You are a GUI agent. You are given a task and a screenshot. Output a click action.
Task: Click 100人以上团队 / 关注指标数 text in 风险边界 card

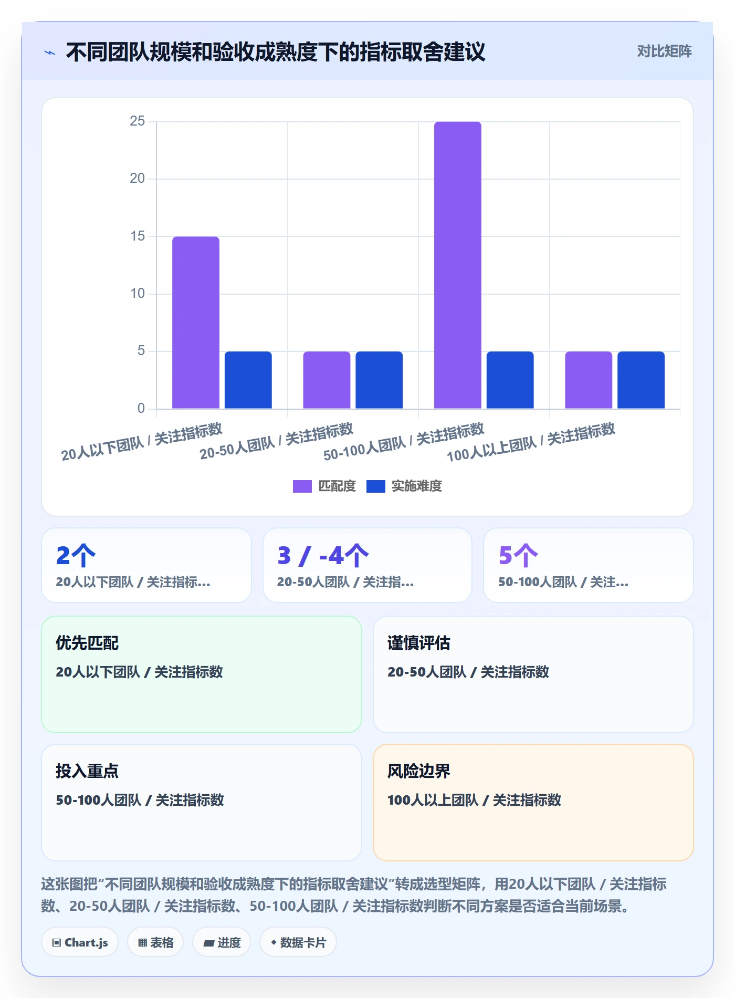click(x=475, y=800)
